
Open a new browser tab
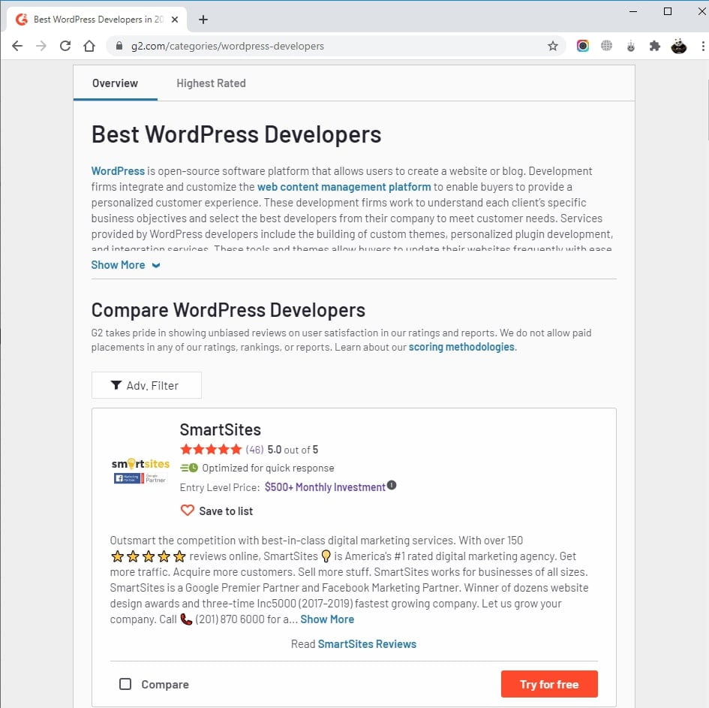pyautogui.click(x=203, y=20)
